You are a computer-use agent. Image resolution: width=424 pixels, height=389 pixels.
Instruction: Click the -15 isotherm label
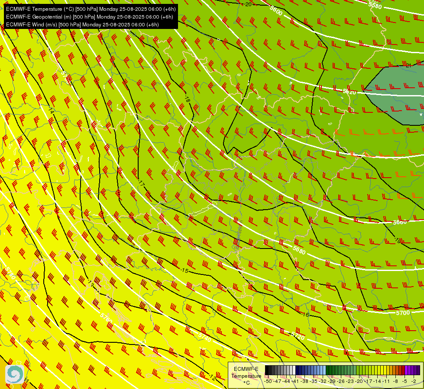tap(184, 270)
